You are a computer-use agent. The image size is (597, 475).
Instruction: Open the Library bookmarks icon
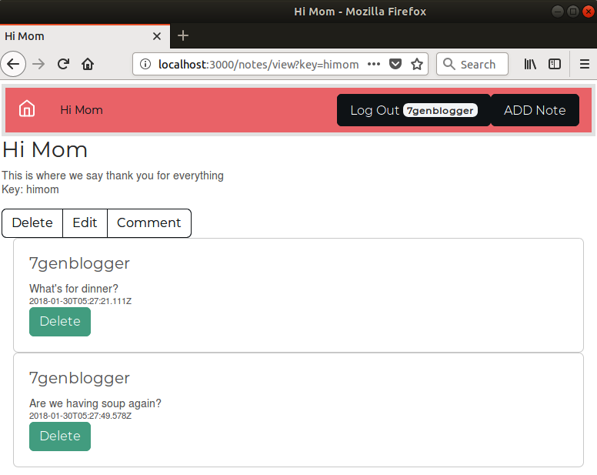(530, 64)
